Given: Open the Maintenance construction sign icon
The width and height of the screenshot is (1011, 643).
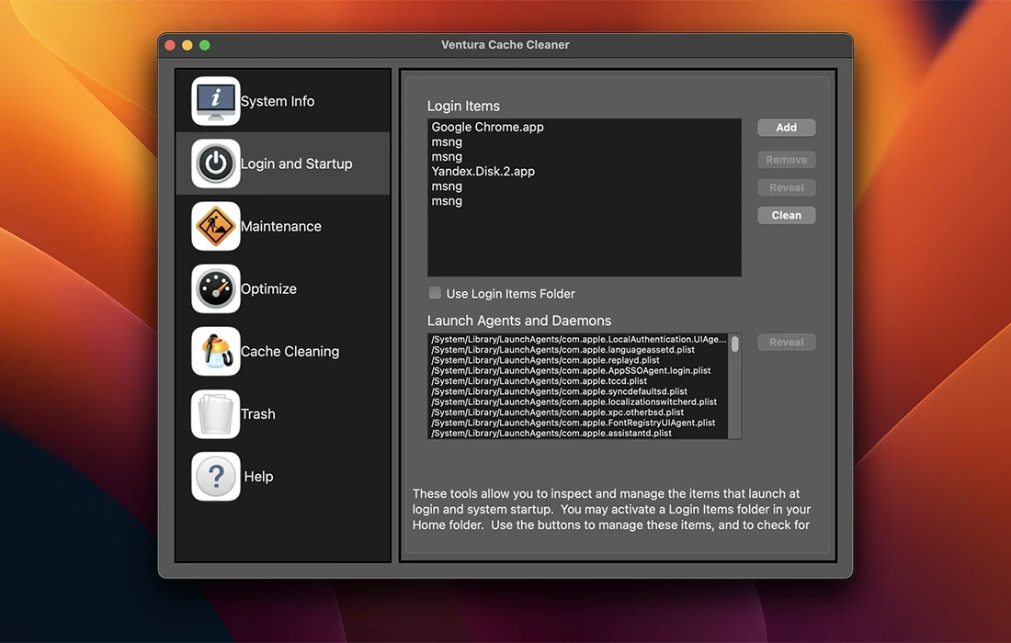Looking at the screenshot, I should [216, 226].
